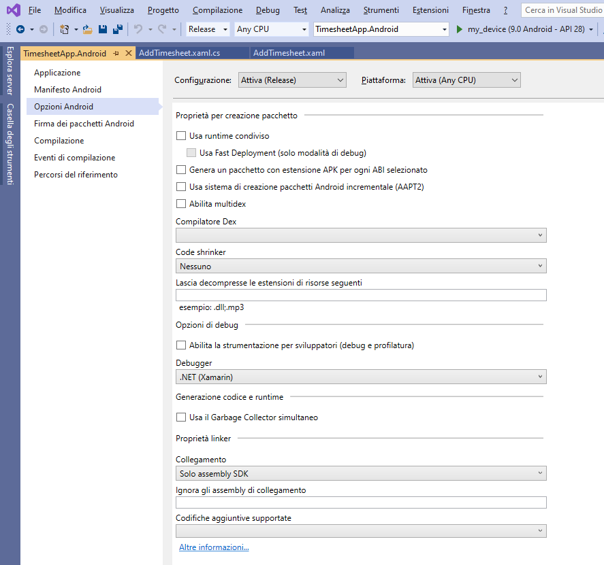Open the back navigation history dropdown arrow

click(x=32, y=29)
